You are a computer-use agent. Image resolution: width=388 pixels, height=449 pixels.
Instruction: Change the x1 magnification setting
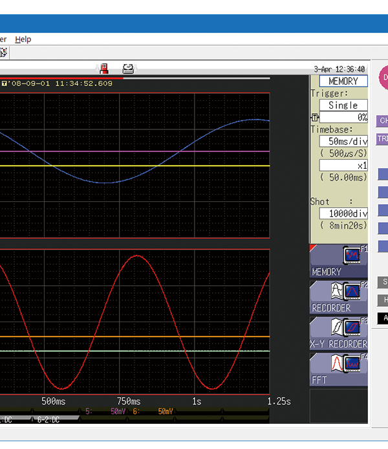coord(343,166)
